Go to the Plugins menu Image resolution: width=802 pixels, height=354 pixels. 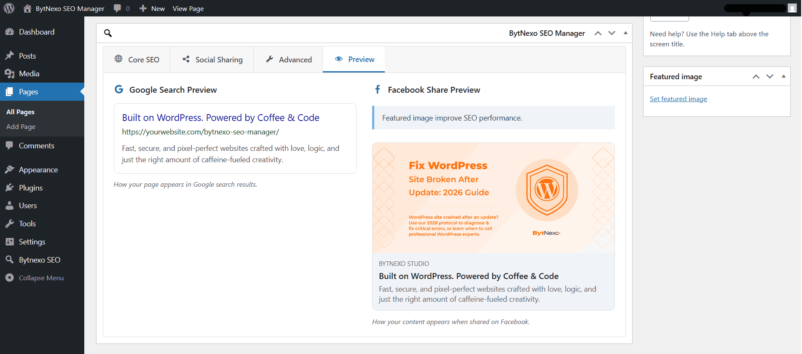point(30,188)
